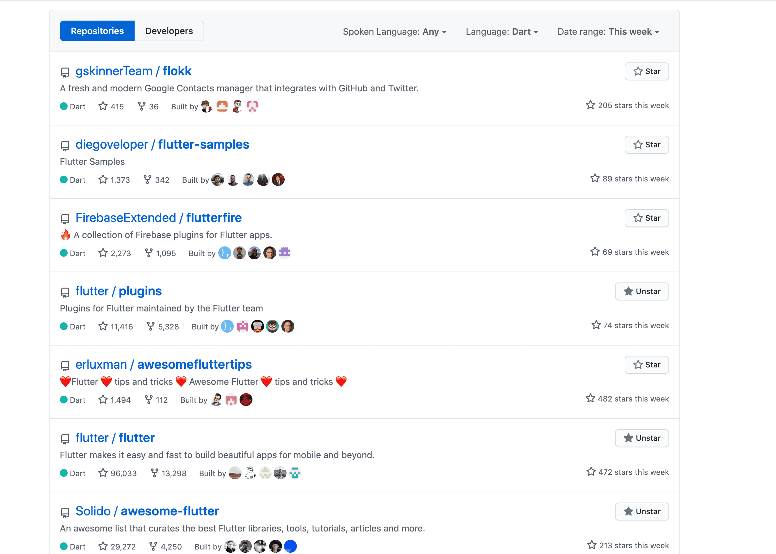Open the flutter / flutter repository

[x=115, y=438]
